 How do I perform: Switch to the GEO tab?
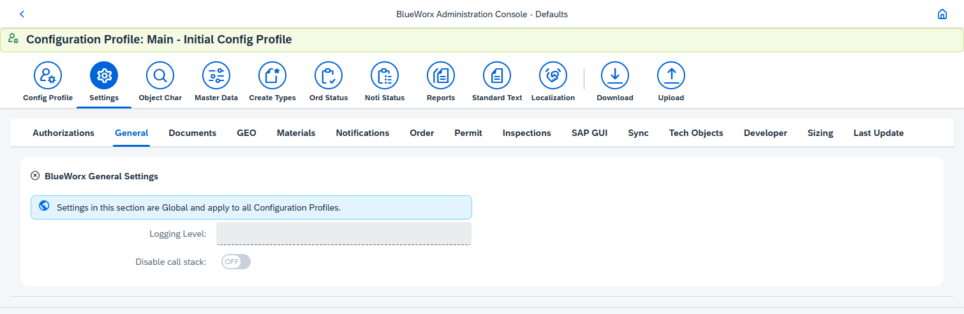tap(246, 133)
